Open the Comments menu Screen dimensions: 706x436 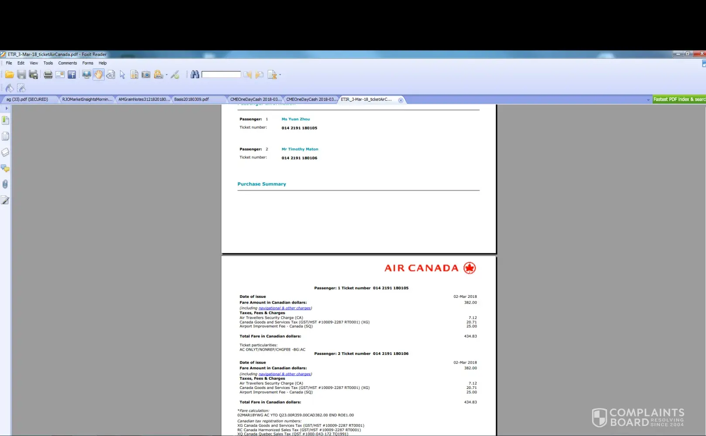tap(67, 63)
